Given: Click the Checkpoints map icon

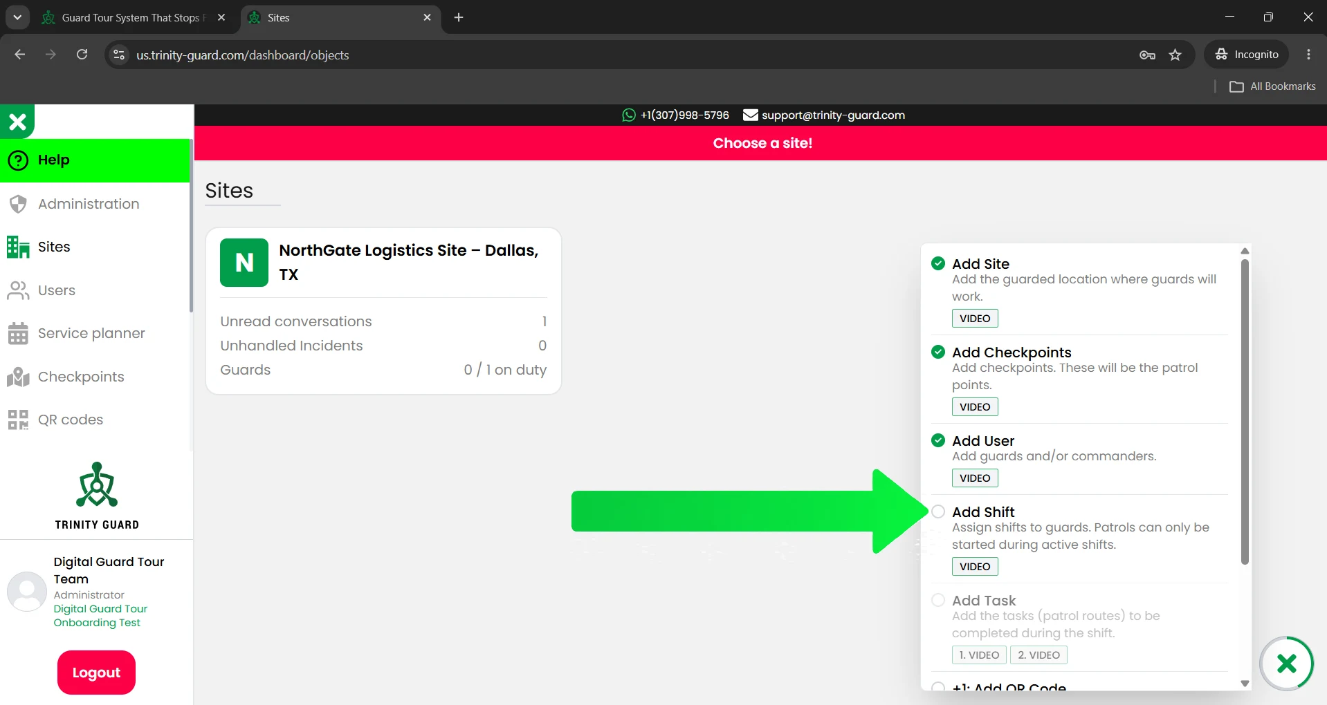Looking at the screenshot, I should pos(18,377).
